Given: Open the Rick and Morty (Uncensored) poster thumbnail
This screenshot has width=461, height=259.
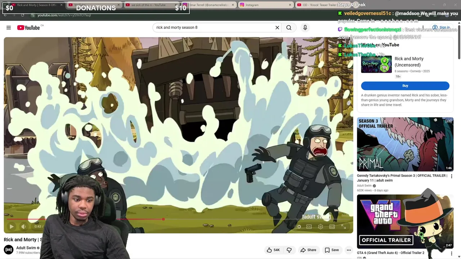Looking at the screenshot, I should (x=376, y=64).
